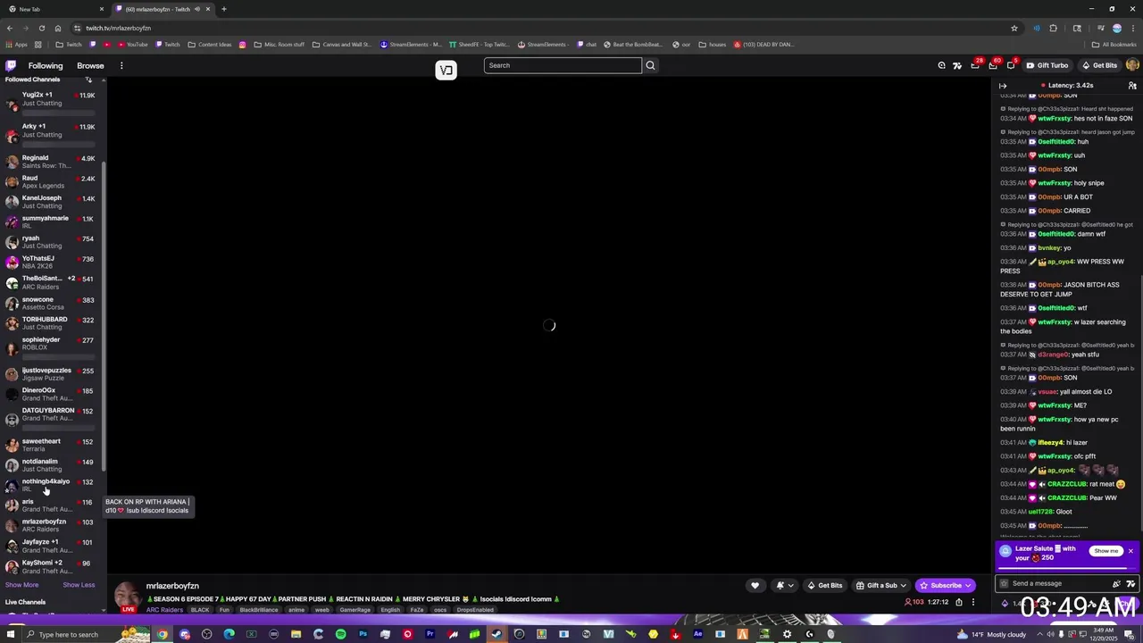Select the mrlazerboyfzn Twitch browser tab

click(161, 9)
